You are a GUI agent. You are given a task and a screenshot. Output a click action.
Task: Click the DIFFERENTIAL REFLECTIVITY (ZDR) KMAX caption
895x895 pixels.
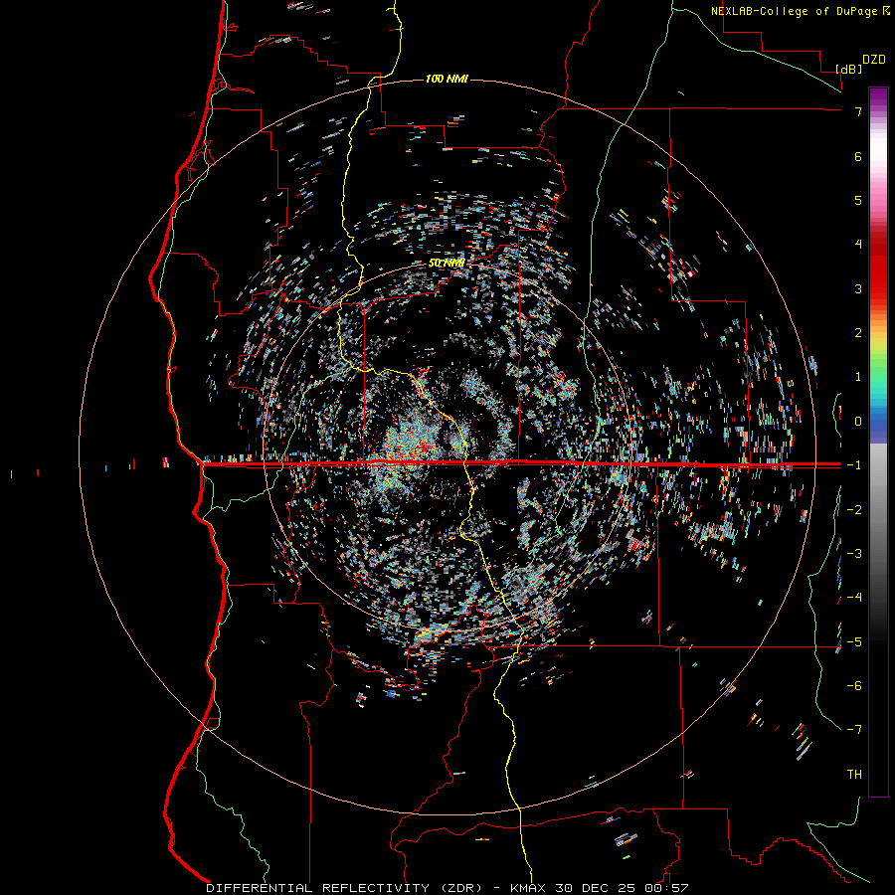(447, 888)
